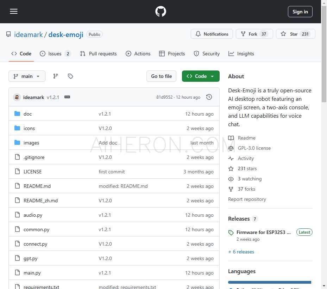
Task: Switch to the Pull requests tab
Action: tap(98, 54)
